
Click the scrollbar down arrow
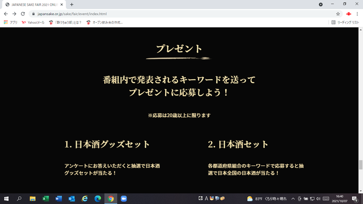point(361,191)
